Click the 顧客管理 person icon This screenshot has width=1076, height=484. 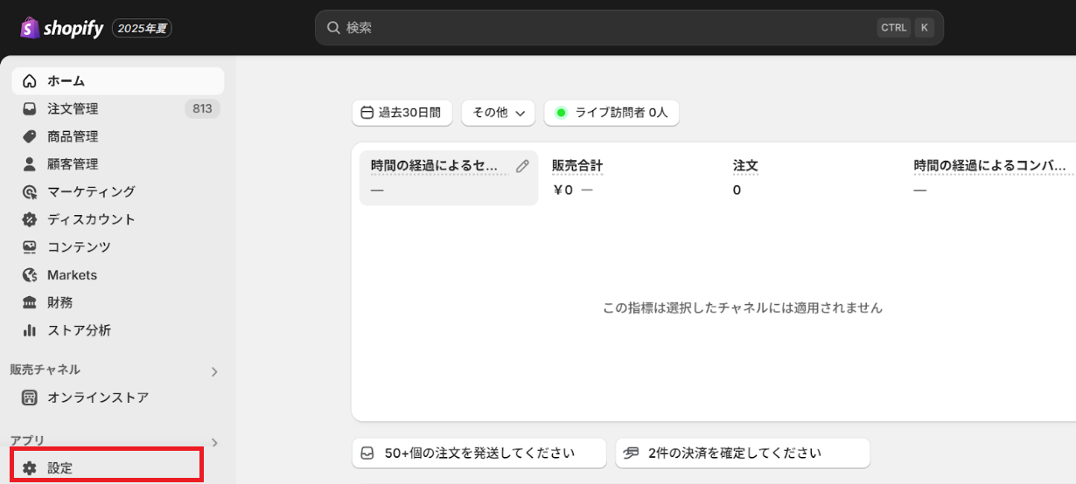[30, 164]
